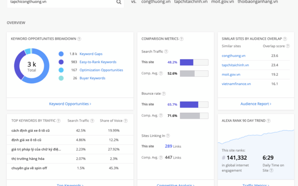Click Comp. Avg. Bounce rate bar 71.6%
298x186 pixels.
194,116
